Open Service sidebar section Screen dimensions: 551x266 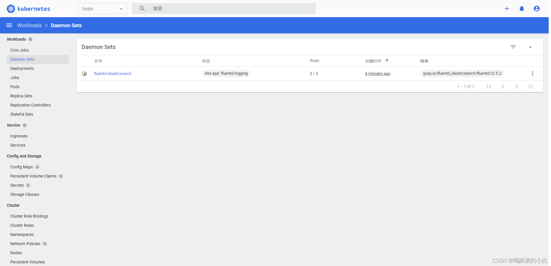(x=13, y=125)
